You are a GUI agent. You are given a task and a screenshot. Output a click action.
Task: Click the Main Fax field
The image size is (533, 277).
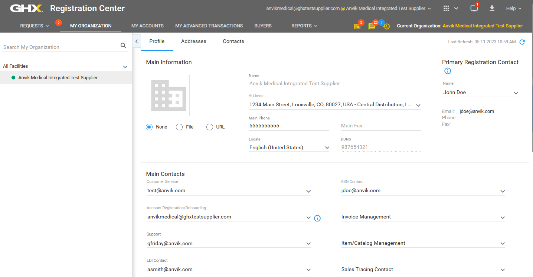pos(381,126)
